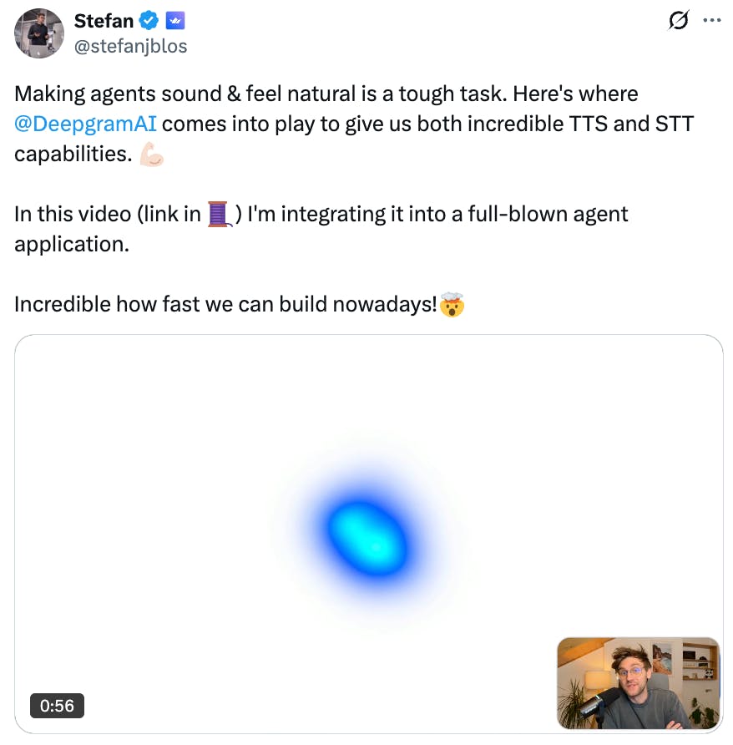Click the purple thread spool emoji

pos(219,215)
